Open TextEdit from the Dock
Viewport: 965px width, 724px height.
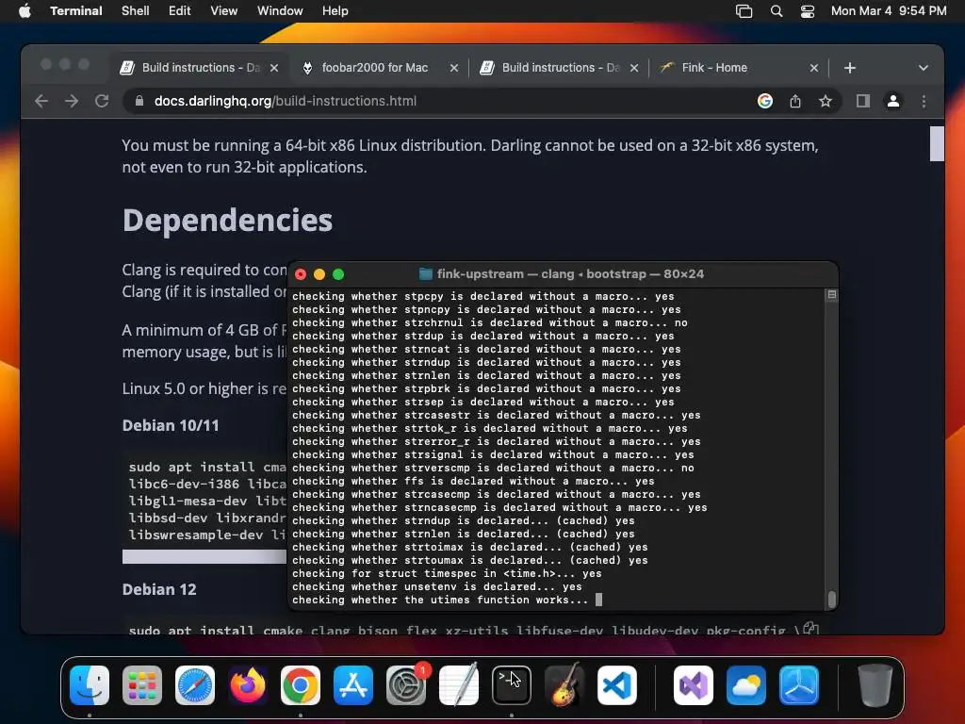click(459, 685)
